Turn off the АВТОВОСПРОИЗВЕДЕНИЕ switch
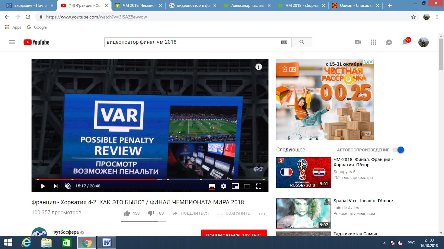 (x=398, y=150)
